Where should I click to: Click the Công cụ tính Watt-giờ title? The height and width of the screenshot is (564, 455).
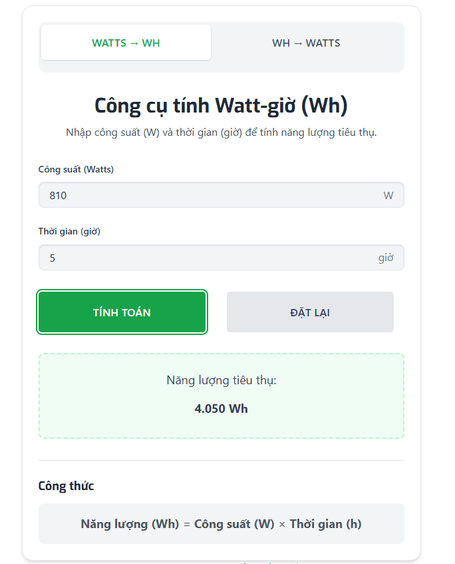(221, 106)
